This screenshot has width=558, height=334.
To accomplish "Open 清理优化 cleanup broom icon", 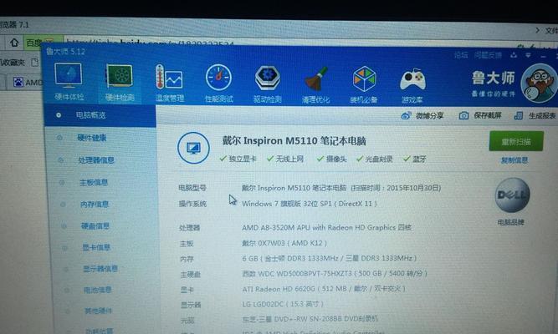I will [316, 84].
